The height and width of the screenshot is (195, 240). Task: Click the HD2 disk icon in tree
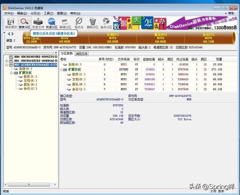(x=11, y=65)
